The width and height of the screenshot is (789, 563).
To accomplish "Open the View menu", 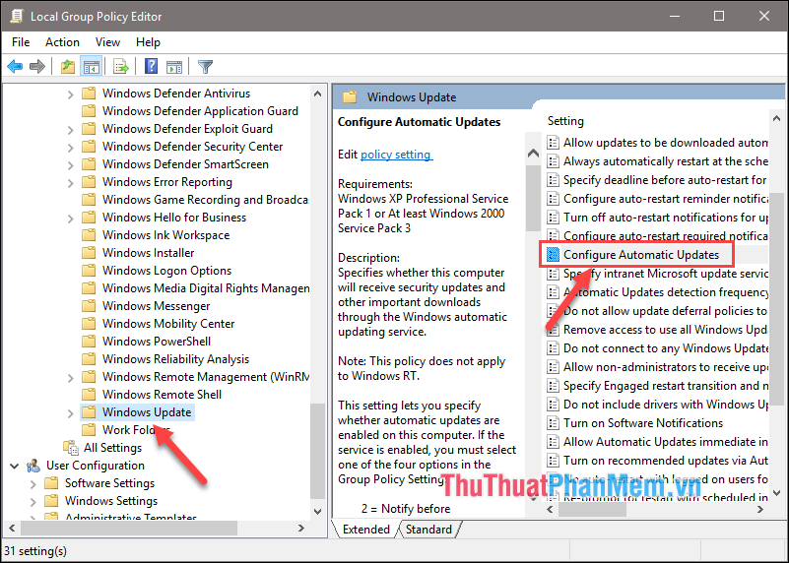I will [x=107, y=42].
